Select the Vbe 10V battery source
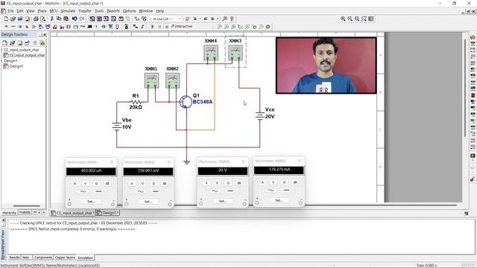Image resolution: width=477 pixels, height=268 pixels. pos(117,126)
